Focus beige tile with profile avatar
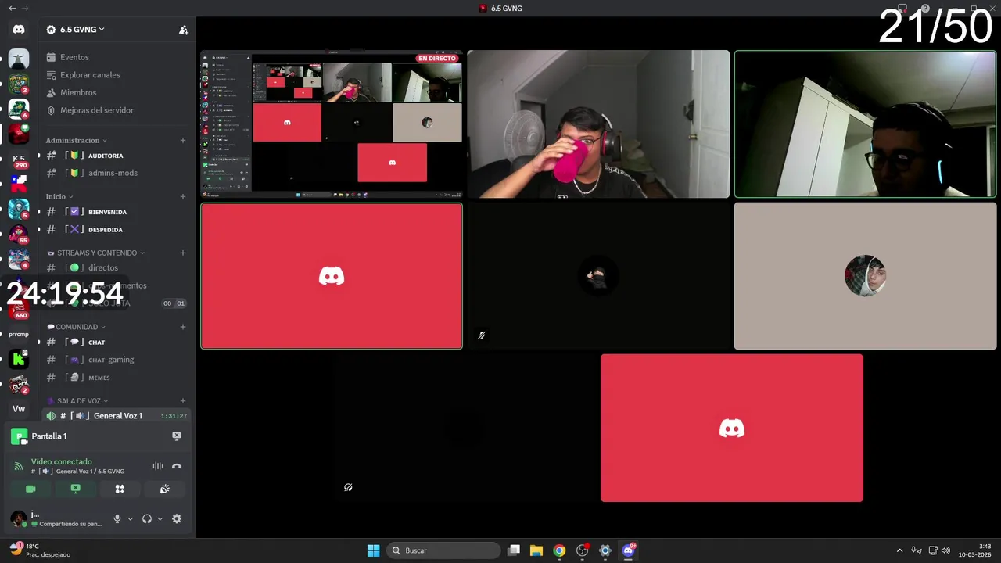Viewport: 1001px width, 563px height. click(865, 276)
